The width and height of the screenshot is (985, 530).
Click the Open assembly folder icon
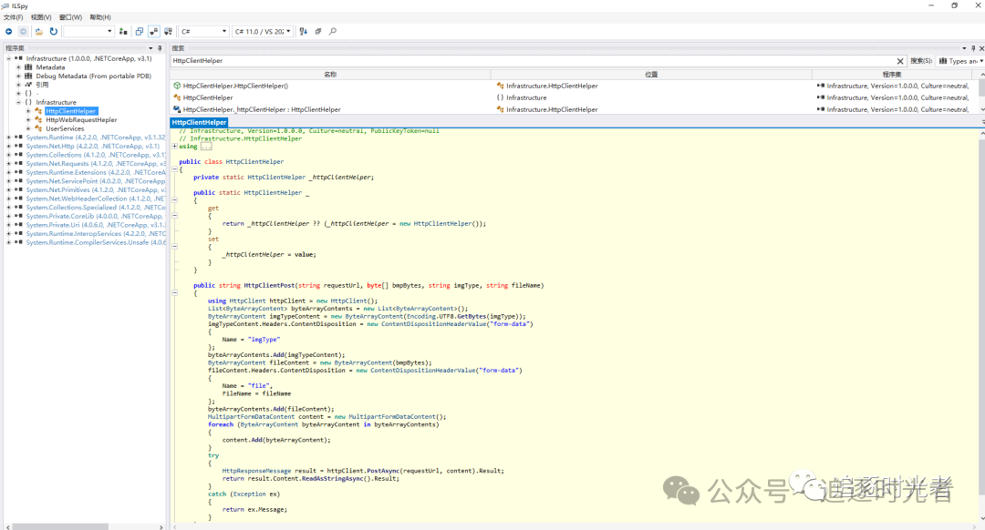(x=39, y=32)
